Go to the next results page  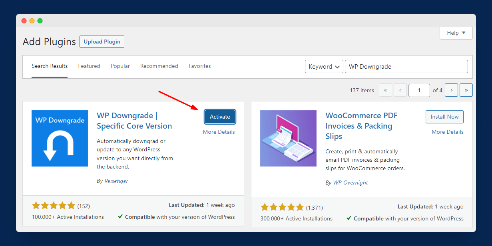[451, 90]
